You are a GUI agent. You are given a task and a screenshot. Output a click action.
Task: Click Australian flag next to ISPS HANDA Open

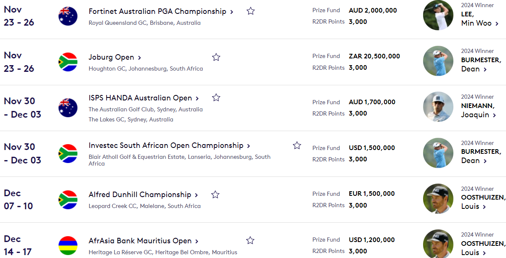coord(68,108)
